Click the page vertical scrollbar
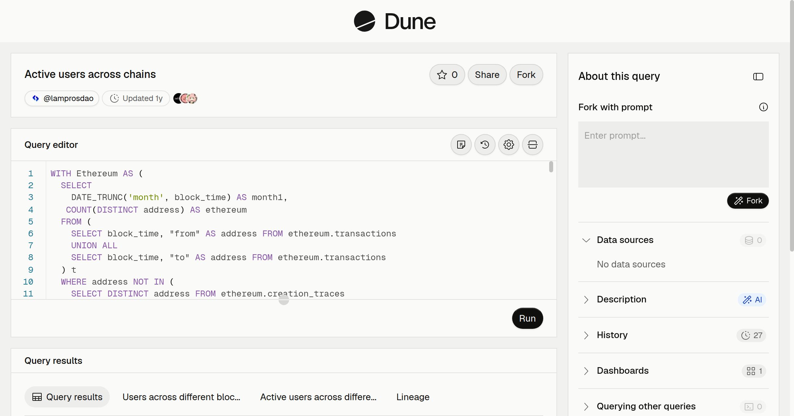Screen dimensions: 794x416 (x=792, y=125)
